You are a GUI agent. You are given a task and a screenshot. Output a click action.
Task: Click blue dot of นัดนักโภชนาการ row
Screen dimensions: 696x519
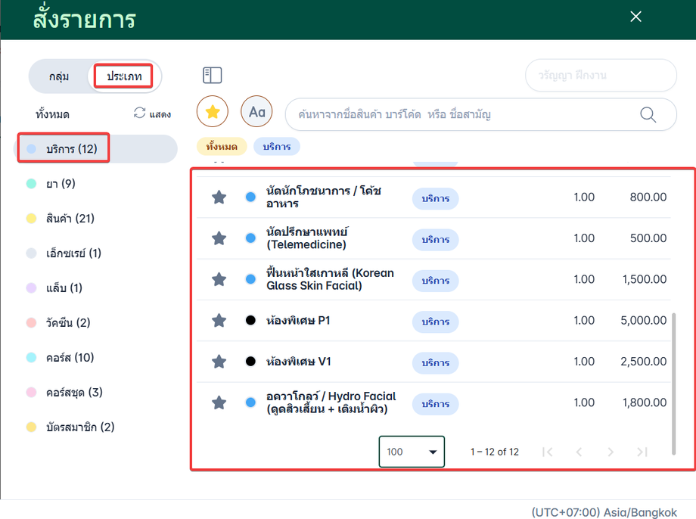pos(251,197)
